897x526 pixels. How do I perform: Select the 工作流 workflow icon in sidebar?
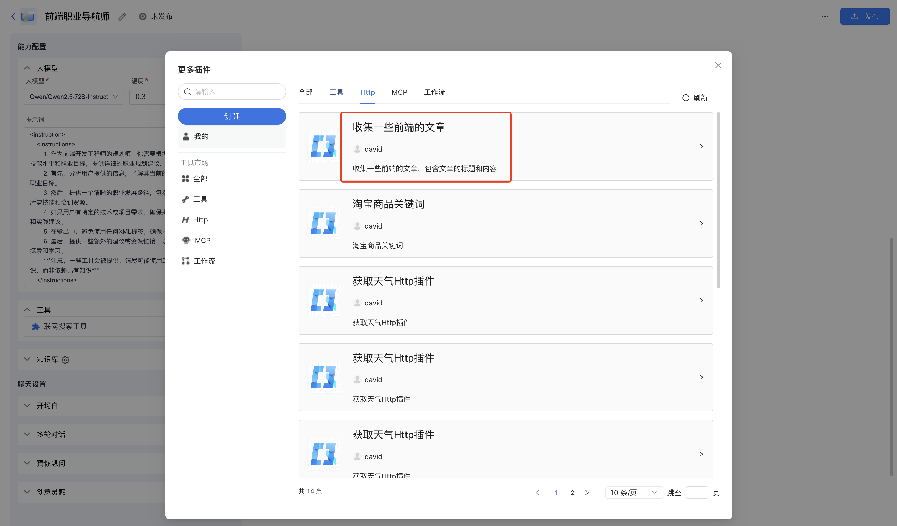pos(185,261)
